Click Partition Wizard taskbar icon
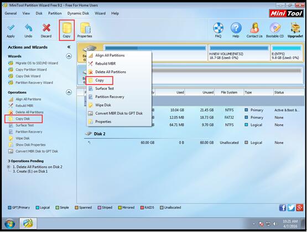307x232 pixels. (28, 223)
